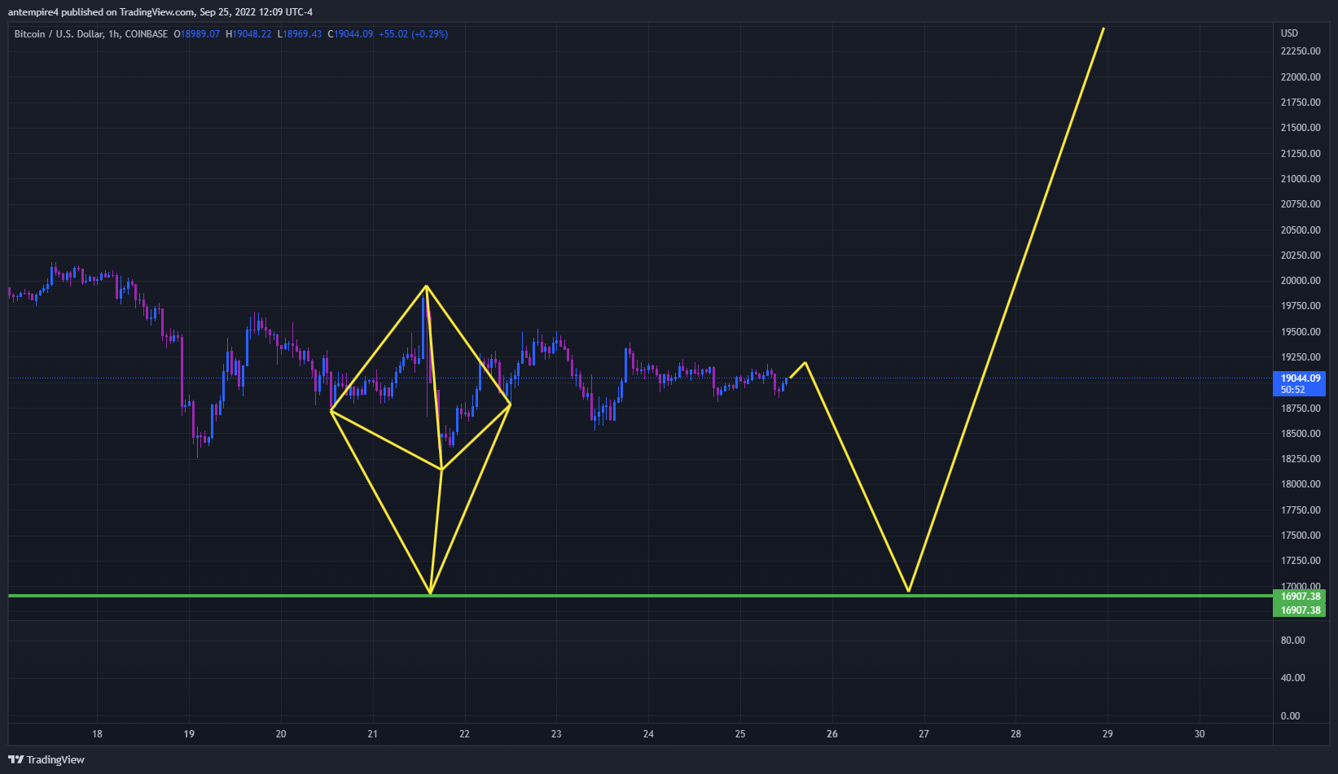This screenshot has width=1338, height=774.
Task: Click the current price label 19044.09
Action: [1299, 378]
